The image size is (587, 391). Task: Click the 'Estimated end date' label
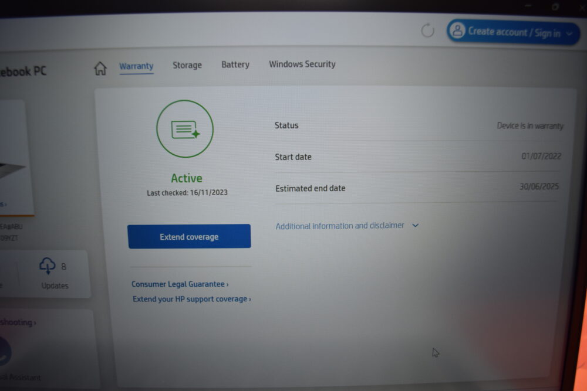tap(311, 188)
